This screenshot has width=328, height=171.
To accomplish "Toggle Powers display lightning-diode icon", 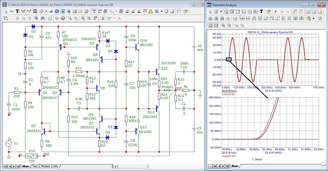I will tap(133, 11).
